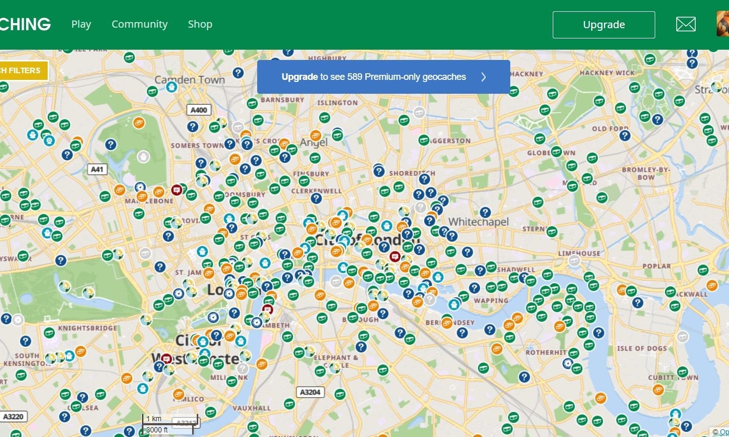Select the grey cache under Limehouse label
729x437 pixels.
(574, 261)
